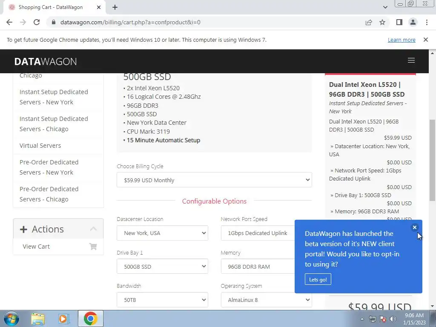Open the media player taskbar icon
The height and width of the screenshot is (327, 436).
click(64, 318)
